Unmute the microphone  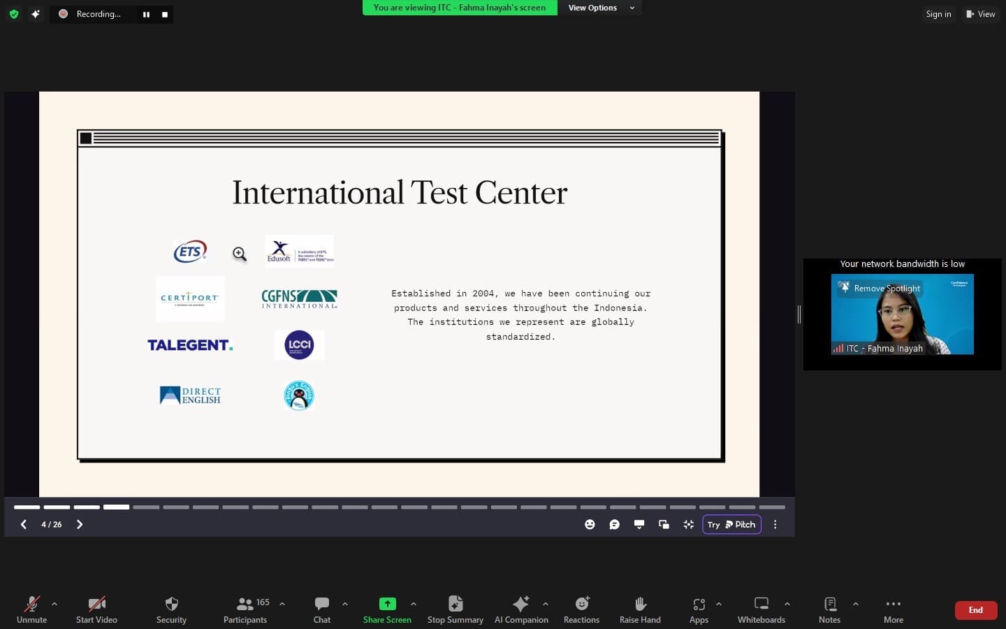point(31,609)
